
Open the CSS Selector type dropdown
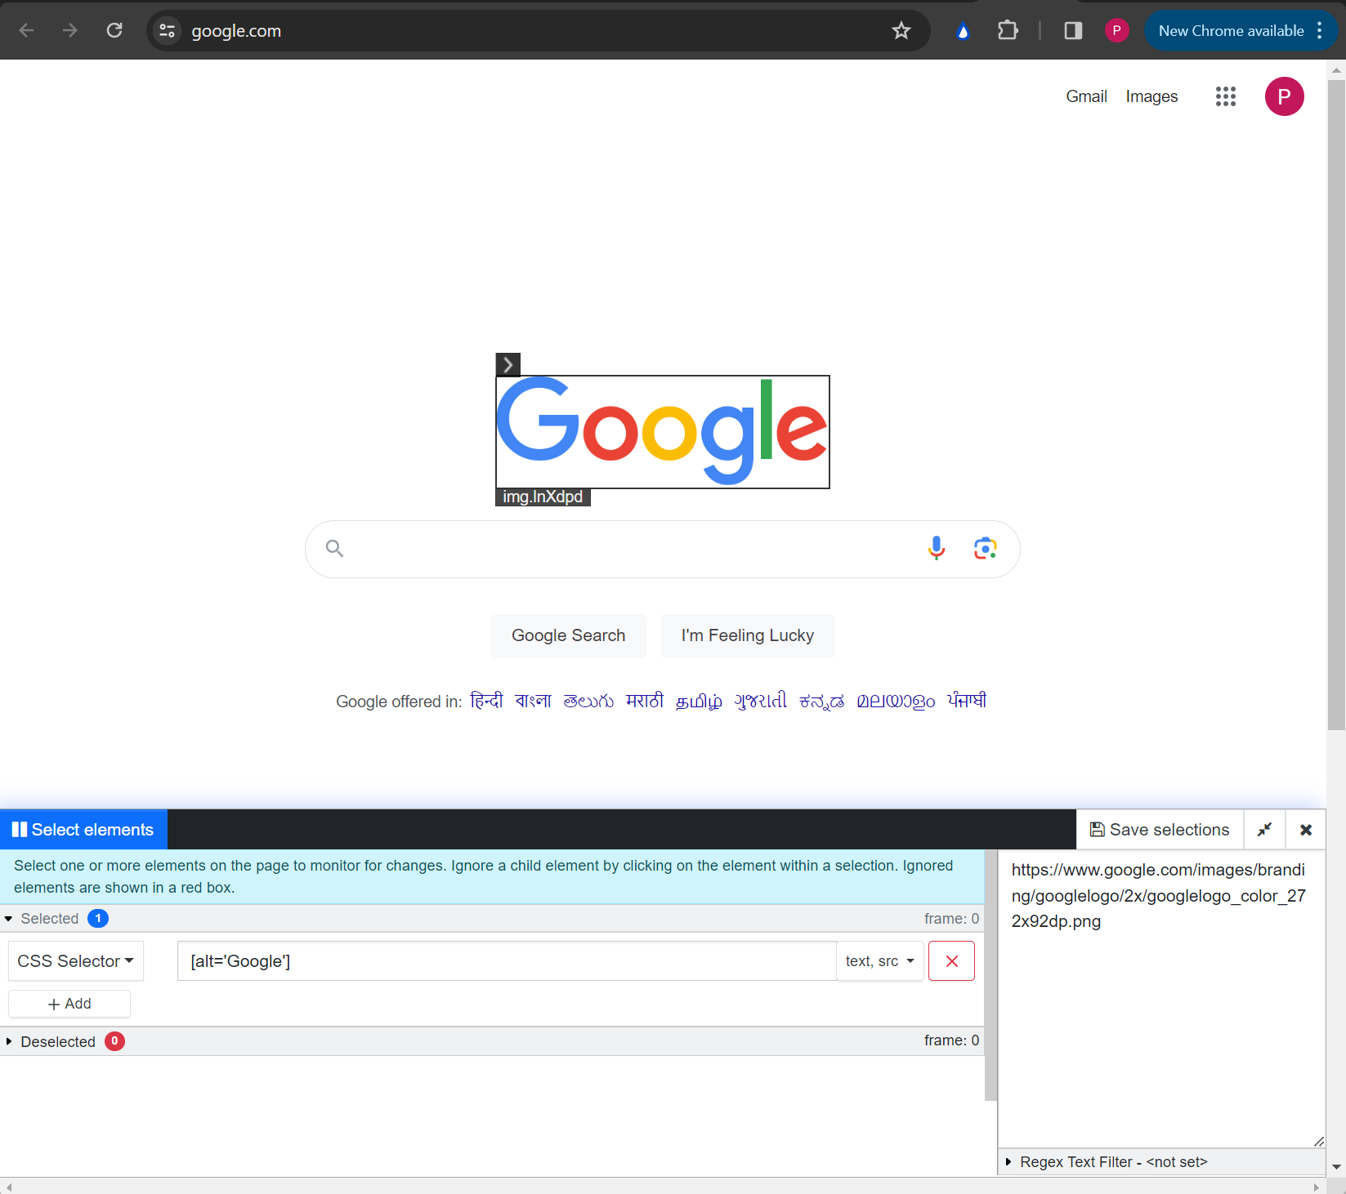75,961
